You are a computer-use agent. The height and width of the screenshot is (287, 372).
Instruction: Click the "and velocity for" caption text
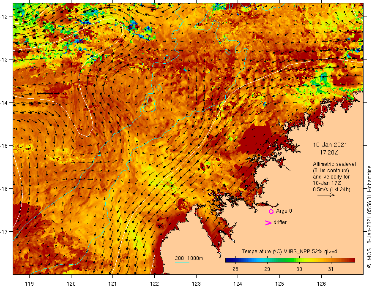coord(331,177)
